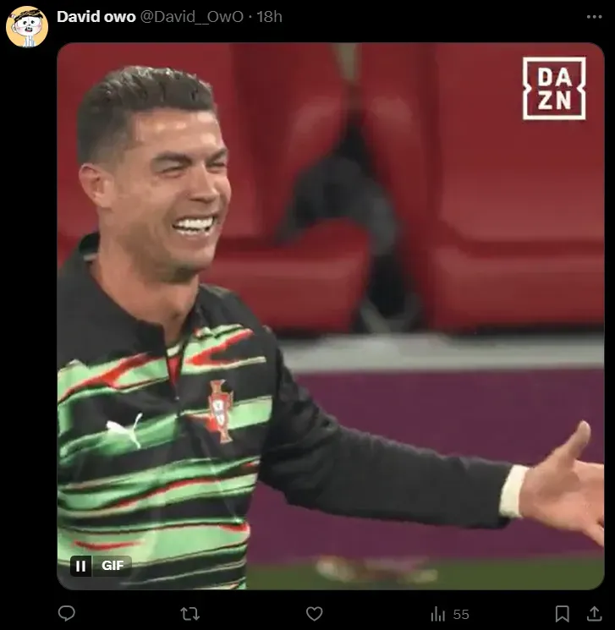
Task: Repost this tweet with the retweet icon
Action: [190, 614]
